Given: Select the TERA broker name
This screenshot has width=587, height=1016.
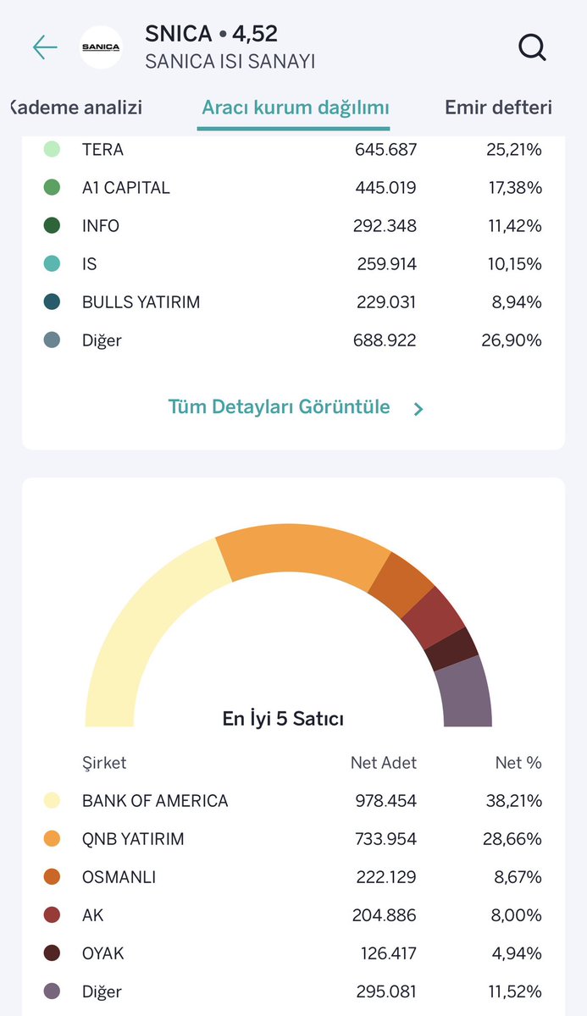Looking at the screenshot, I should coord(102,150).
